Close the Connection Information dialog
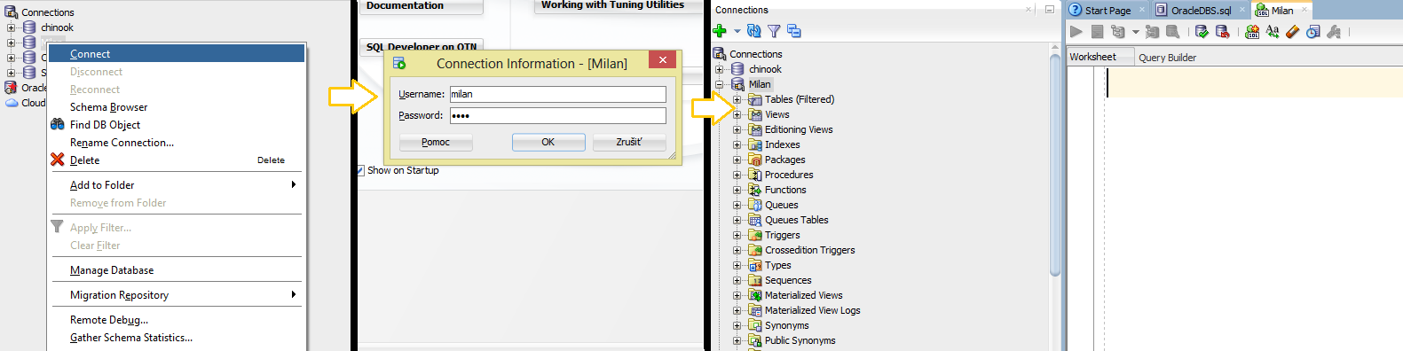This screenshot has height=351, width=1403. (662, 59)
